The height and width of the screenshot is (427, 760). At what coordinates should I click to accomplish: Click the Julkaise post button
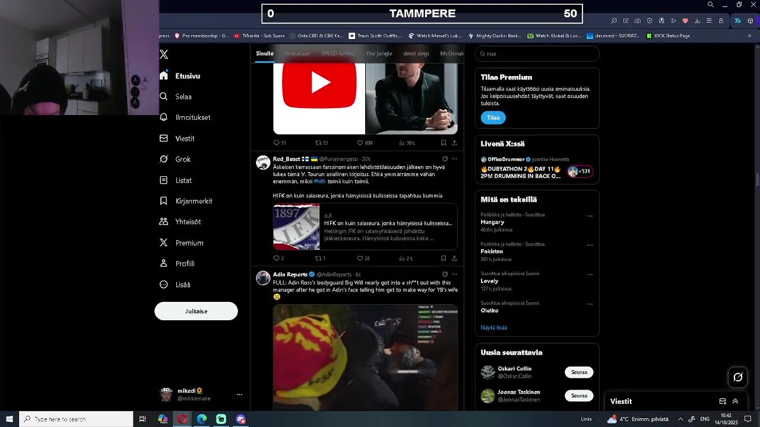pos(196,311)
